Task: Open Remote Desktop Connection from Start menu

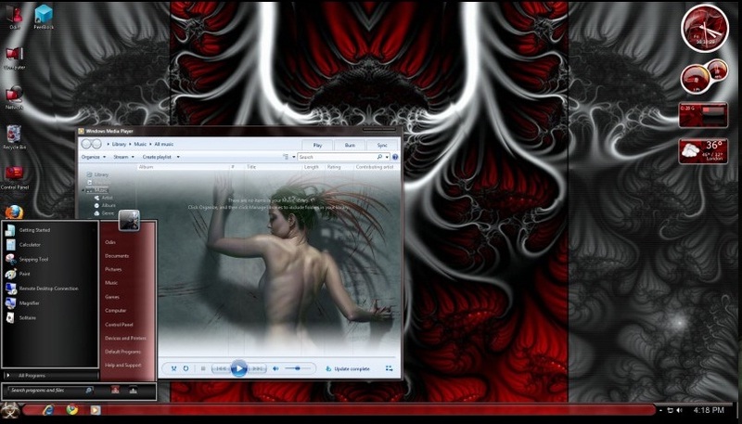Action: coord(50,289)
